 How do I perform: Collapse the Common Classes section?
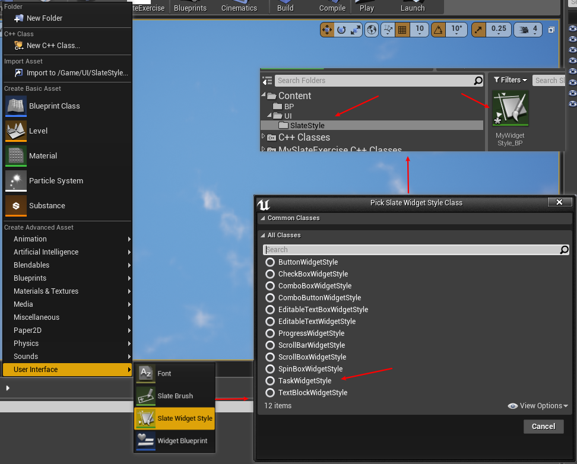tap(263, 218)
